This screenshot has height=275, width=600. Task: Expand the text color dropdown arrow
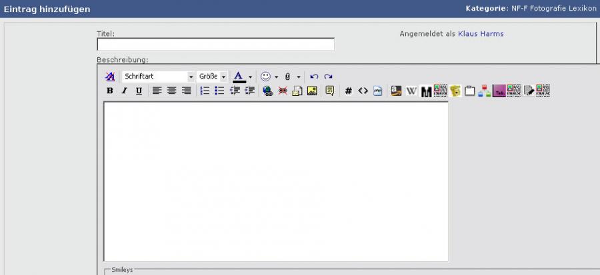point(250,77)
